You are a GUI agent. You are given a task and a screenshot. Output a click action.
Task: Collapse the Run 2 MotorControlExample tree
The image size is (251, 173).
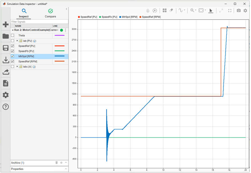click(x=13, y=30)
